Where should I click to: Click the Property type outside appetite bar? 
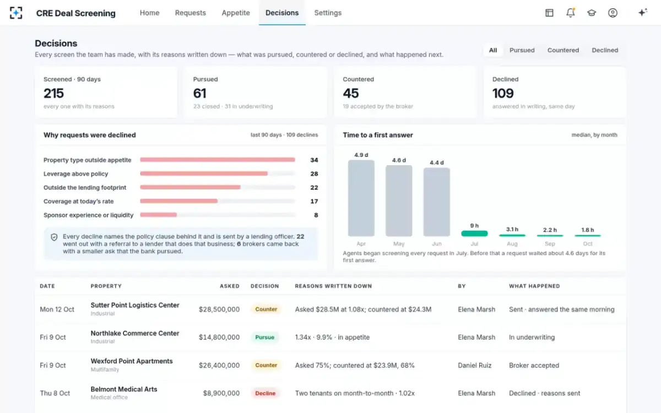pos(218,160)
